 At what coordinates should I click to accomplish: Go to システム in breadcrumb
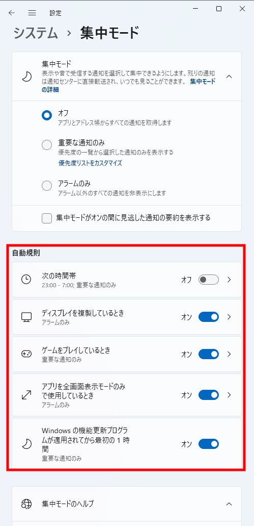pos(36,33)
